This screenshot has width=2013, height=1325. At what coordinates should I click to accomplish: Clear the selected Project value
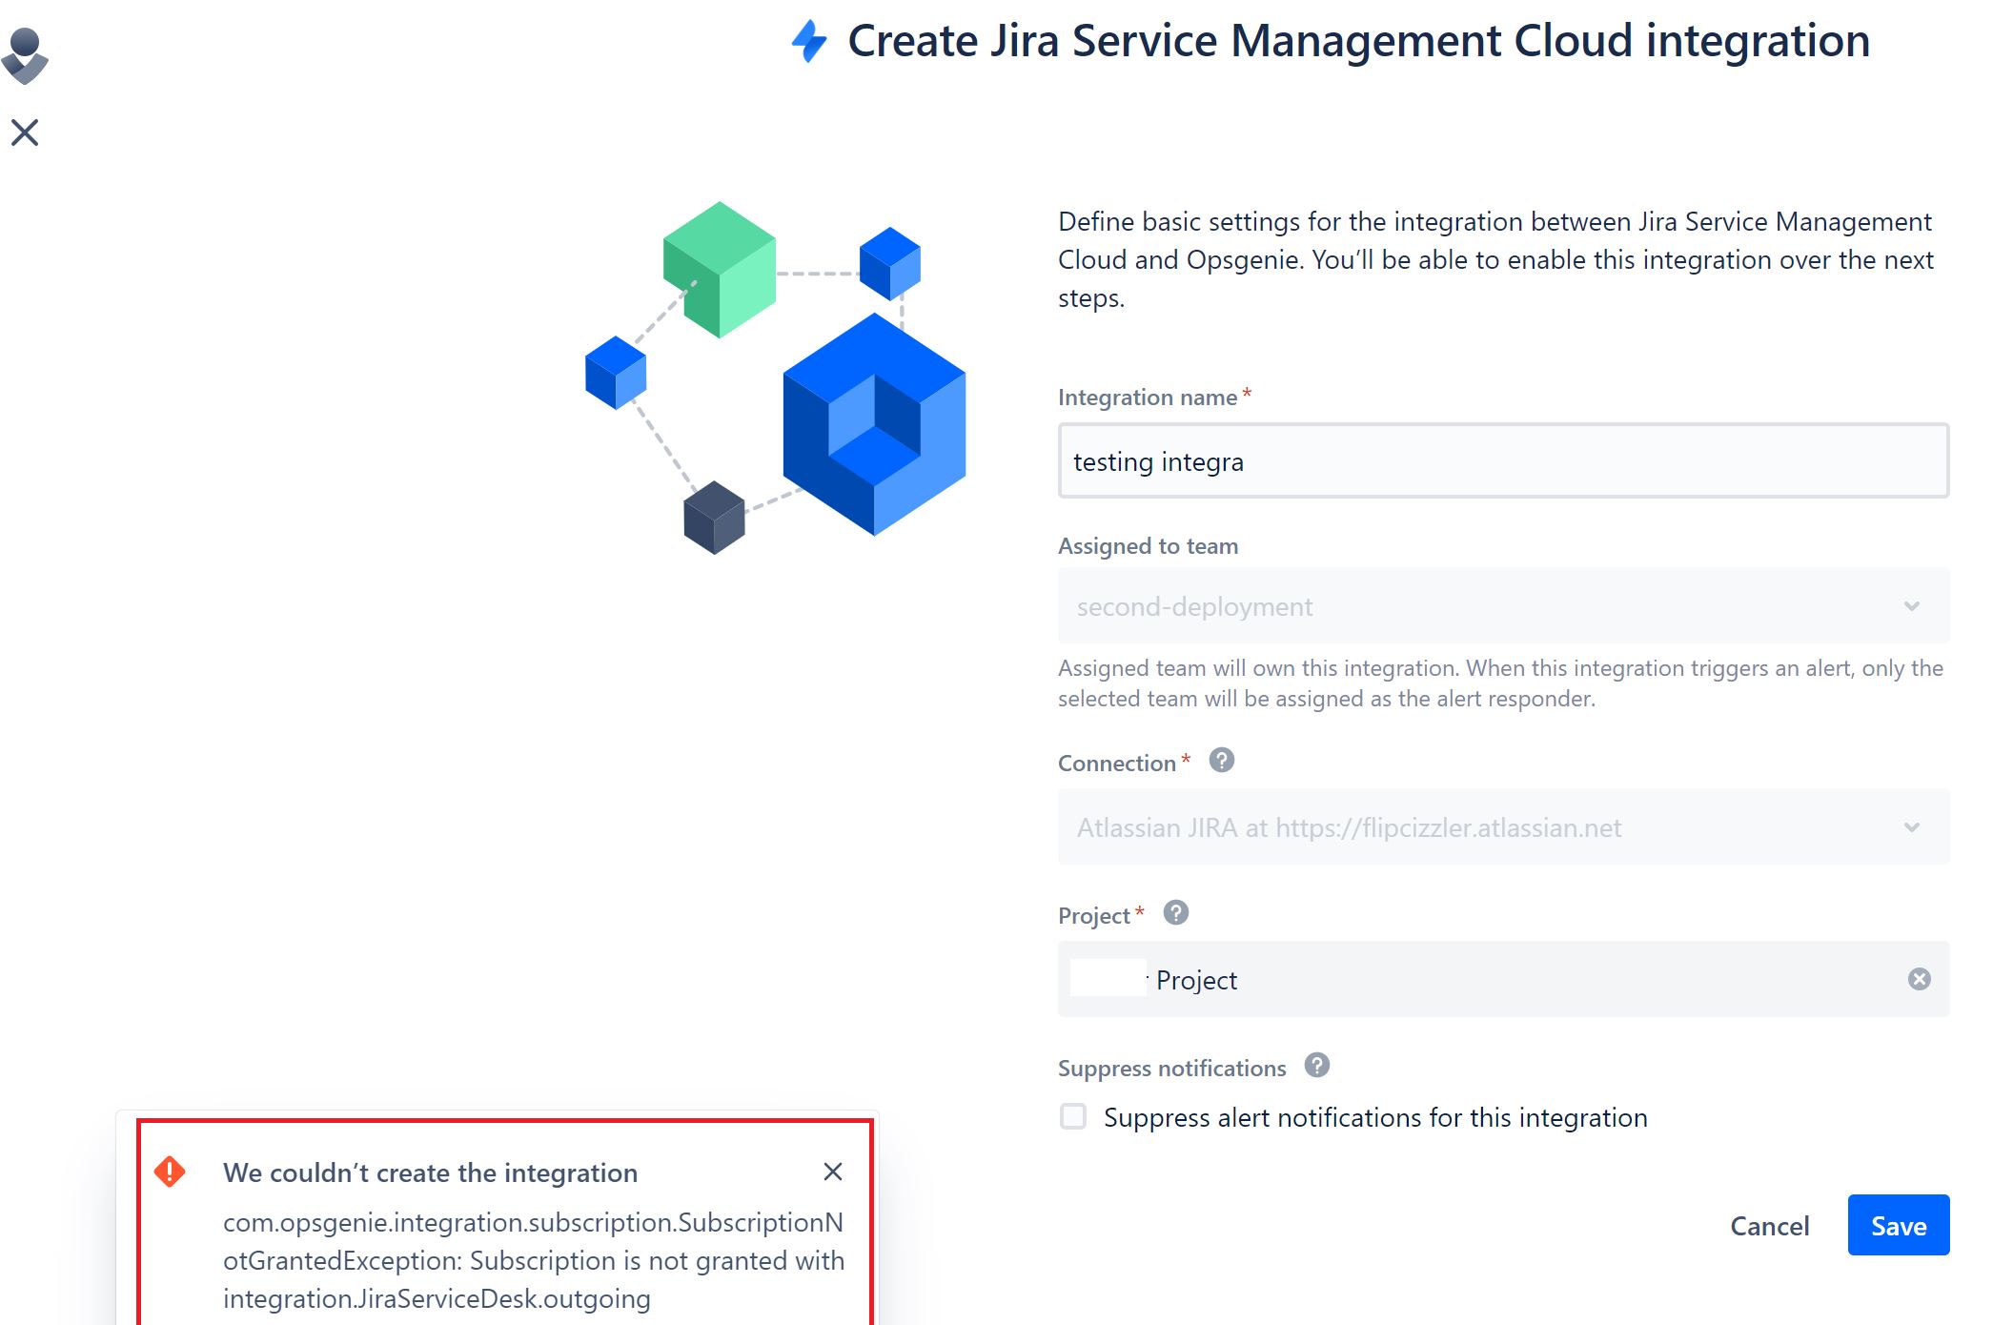pos(1919,979)
